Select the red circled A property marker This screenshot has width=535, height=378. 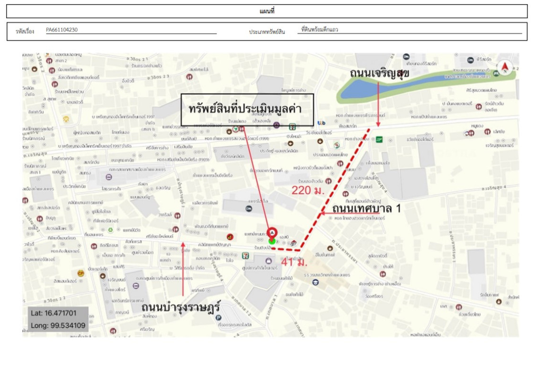[x=272, y=232]
